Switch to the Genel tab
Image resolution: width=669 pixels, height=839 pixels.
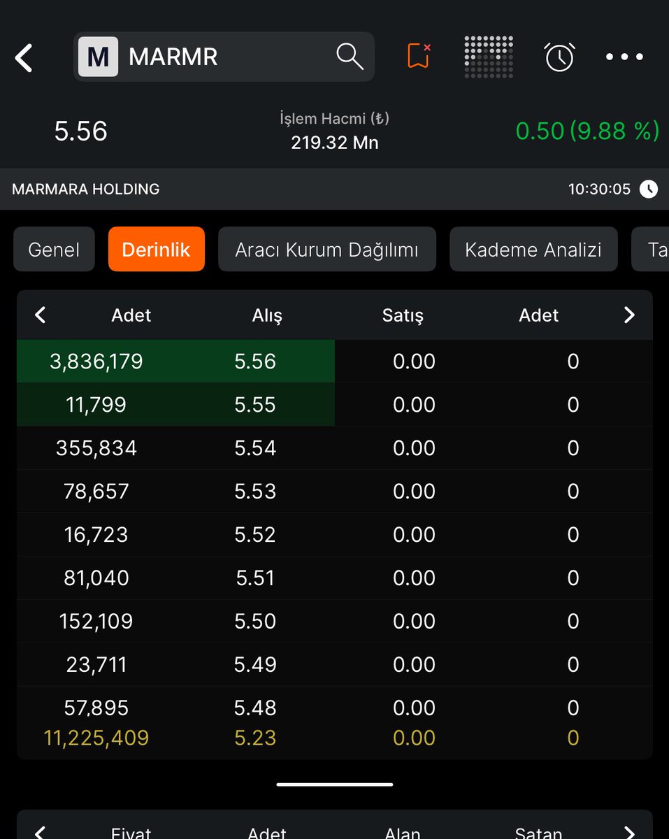point(54,250)
